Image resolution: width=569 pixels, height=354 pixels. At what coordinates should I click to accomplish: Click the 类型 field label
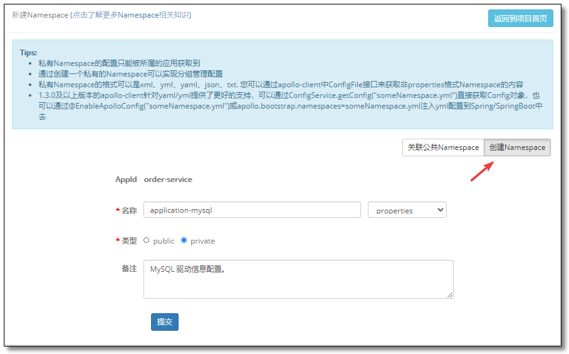click(129, 240)
